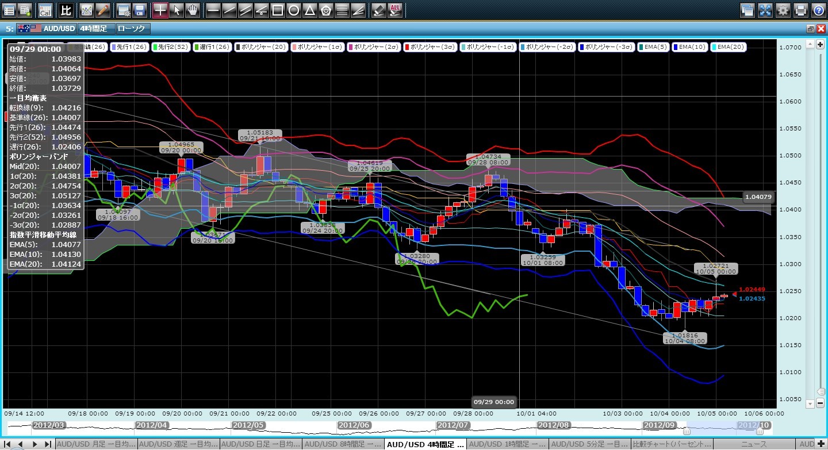
Task: Select the triangle drawing tool
Action: [309, 10]
